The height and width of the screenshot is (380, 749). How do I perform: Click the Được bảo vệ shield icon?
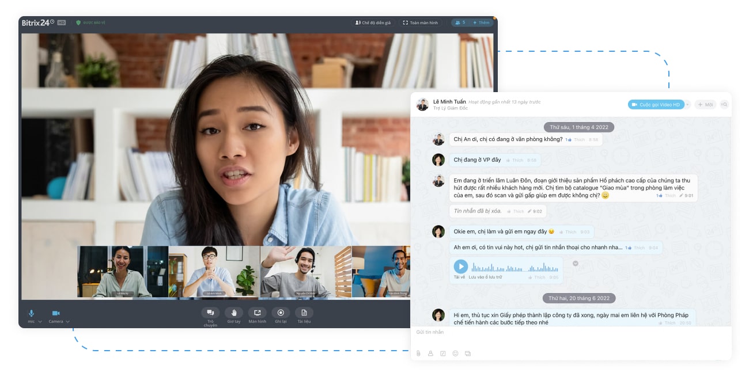pos(78,23)
